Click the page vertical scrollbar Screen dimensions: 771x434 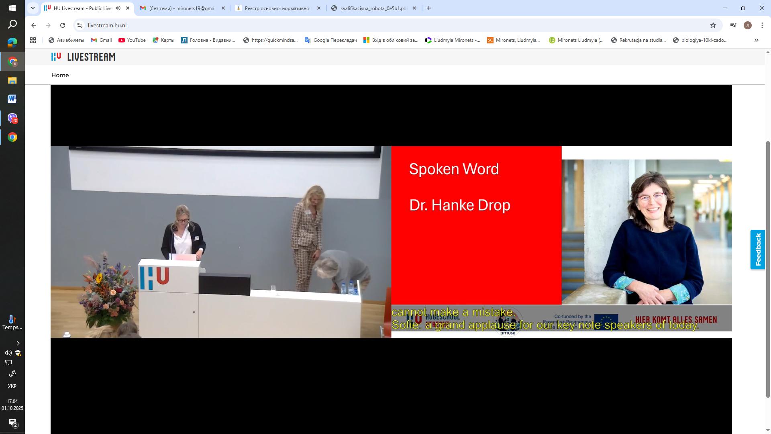click(x=768, y=269)
